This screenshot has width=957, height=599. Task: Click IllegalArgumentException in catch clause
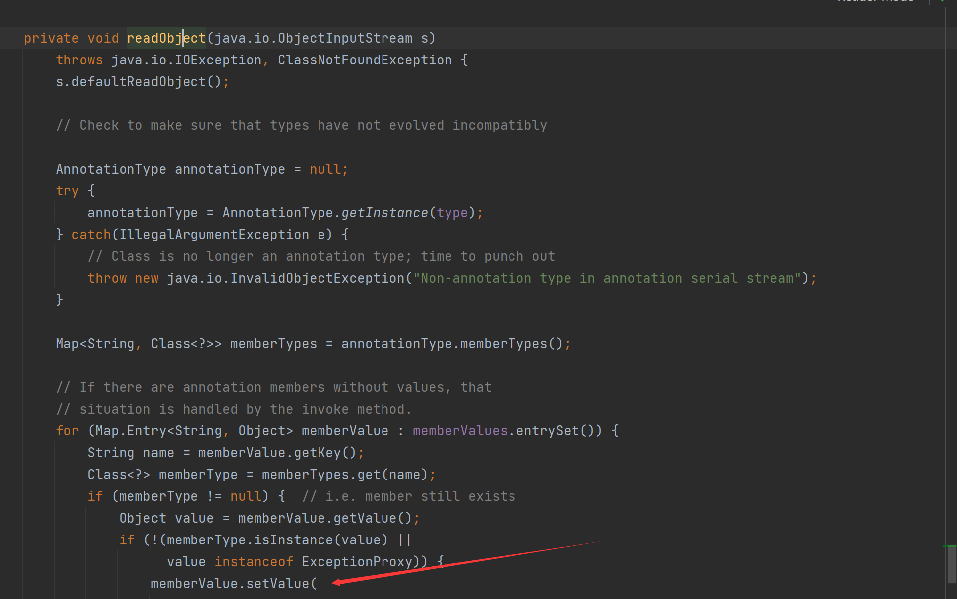pos(214,235)
